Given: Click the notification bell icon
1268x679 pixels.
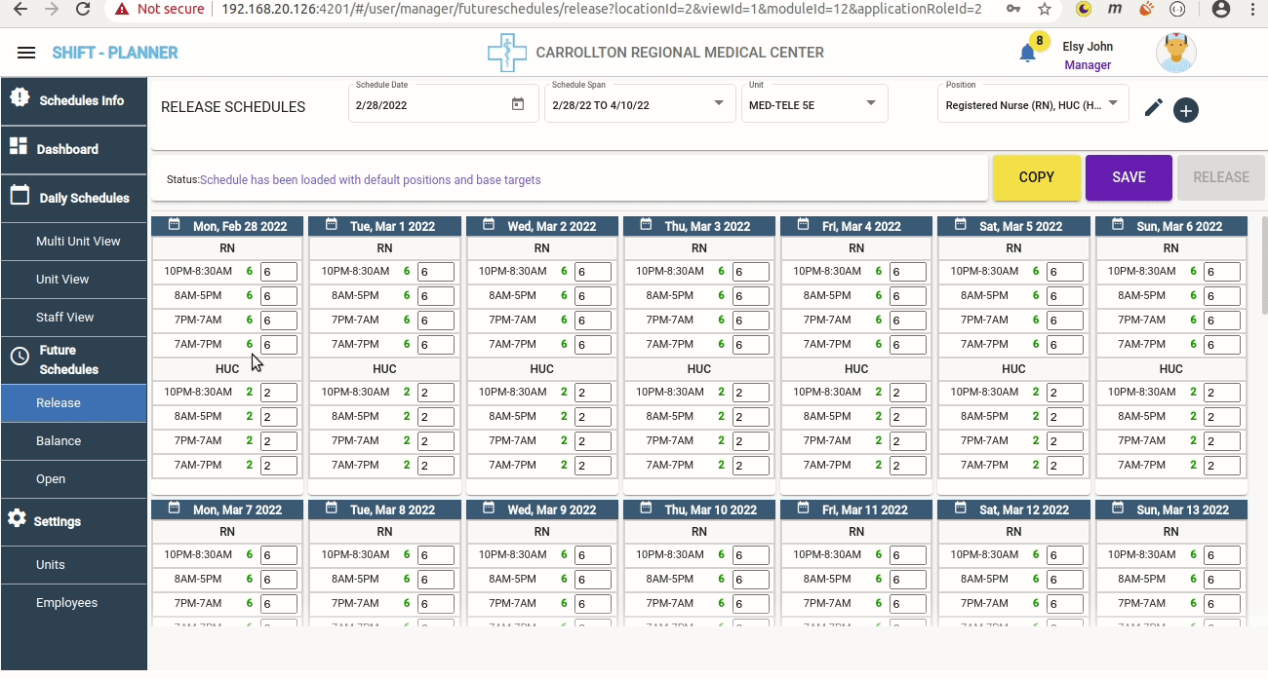Looking at the screenshot, I should [x=1027, y=54].
